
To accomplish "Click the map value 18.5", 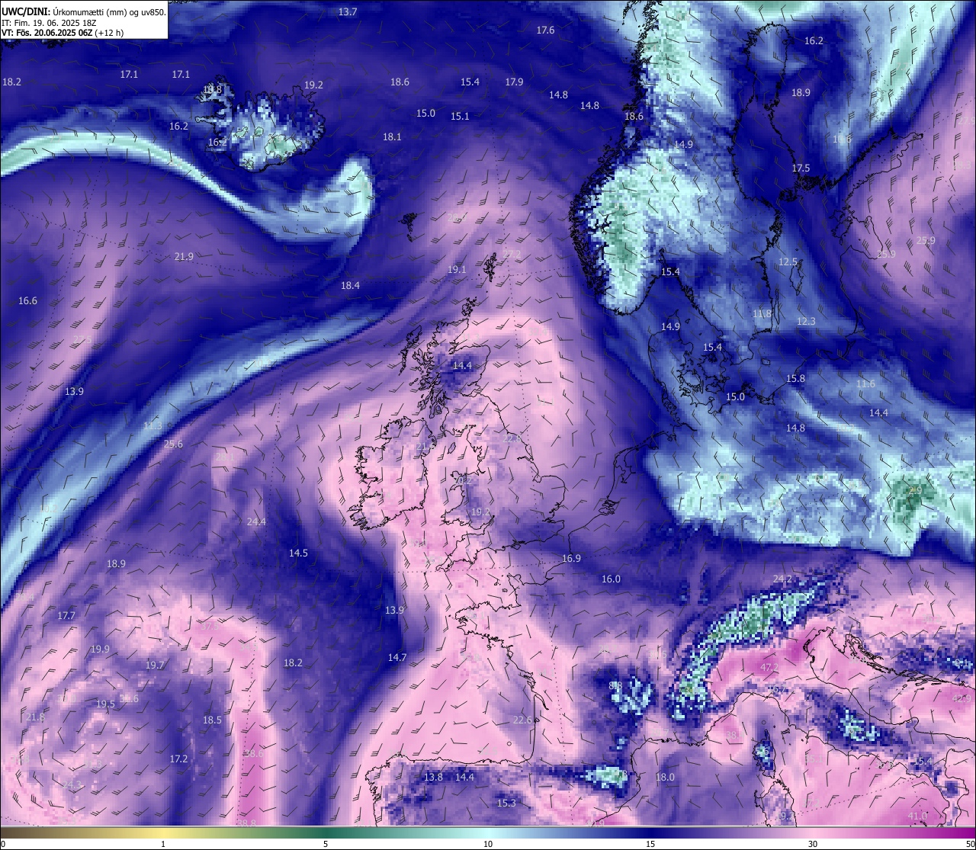I will [x=212, y=720].
